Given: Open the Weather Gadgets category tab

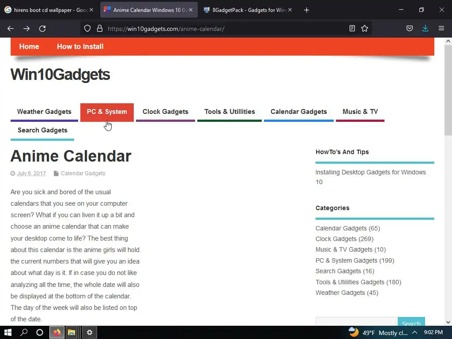Looking at the screenshot, I should (44, 112).
